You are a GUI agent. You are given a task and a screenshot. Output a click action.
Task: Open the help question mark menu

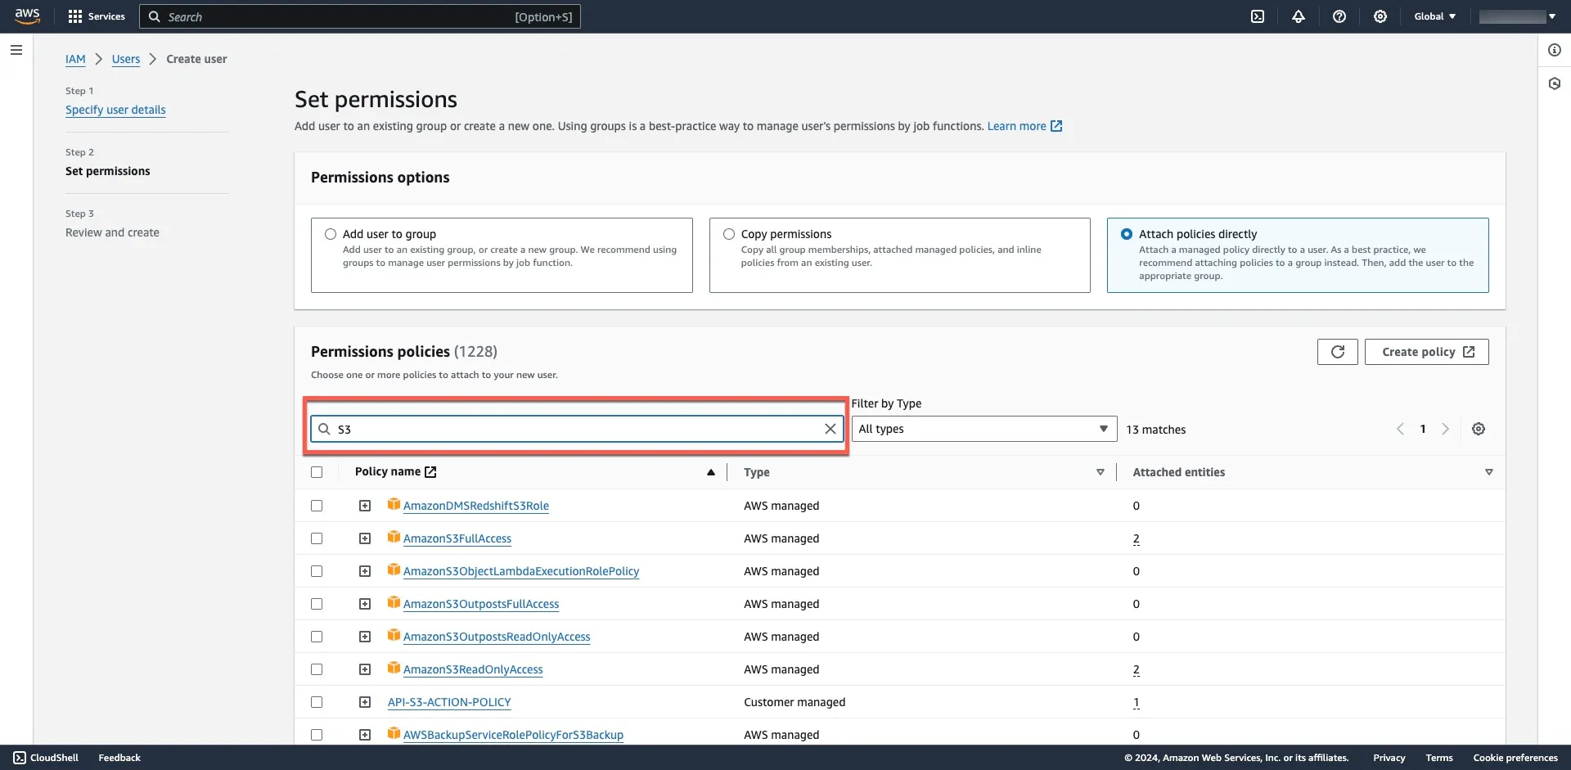(x=1339, y=16)
